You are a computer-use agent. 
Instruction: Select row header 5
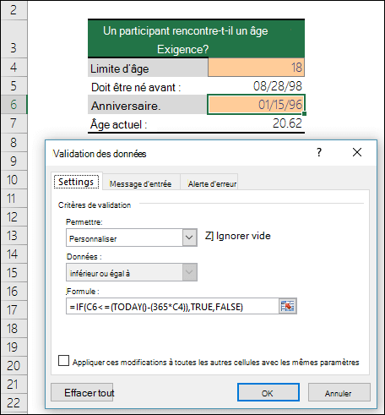pyautogui.click(x=14, y=86)
